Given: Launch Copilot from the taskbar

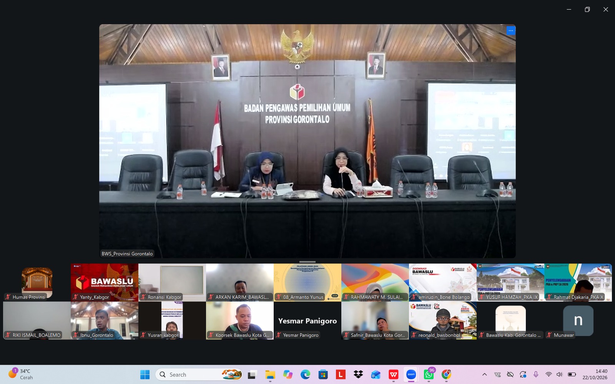Looking at the screenshot, I should pos(288,374).
